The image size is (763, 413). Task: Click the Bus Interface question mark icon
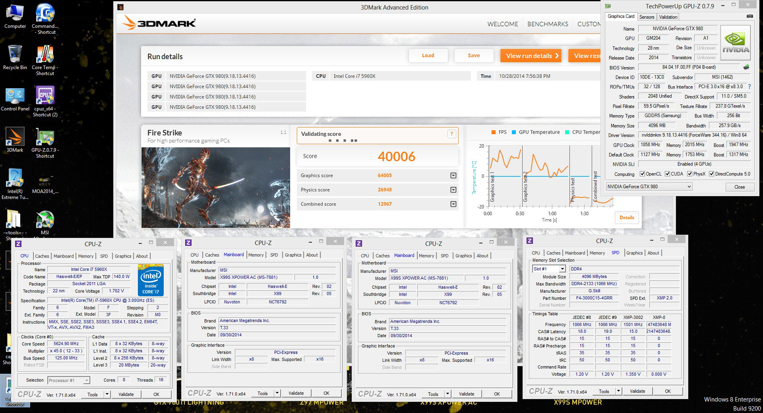click(x=749, y=87)
